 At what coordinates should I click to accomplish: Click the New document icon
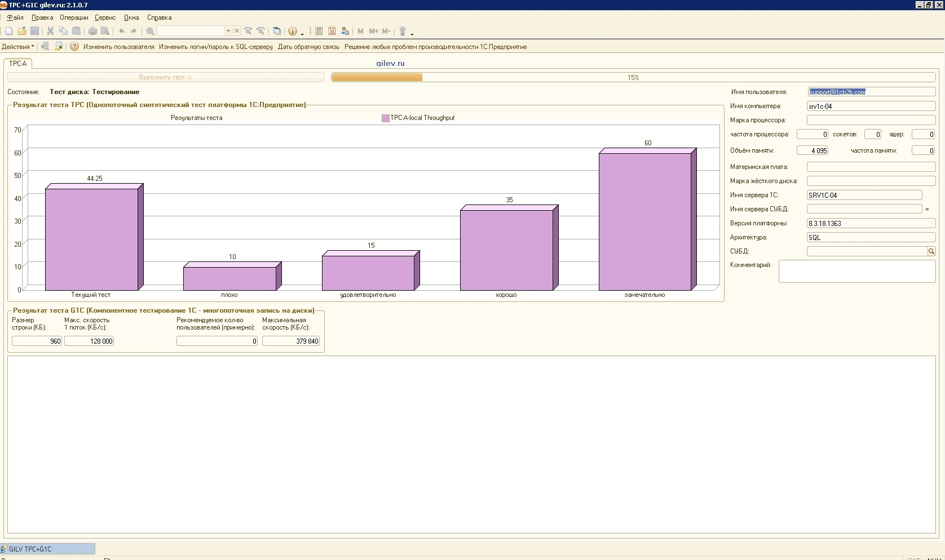tap(9, 31)
